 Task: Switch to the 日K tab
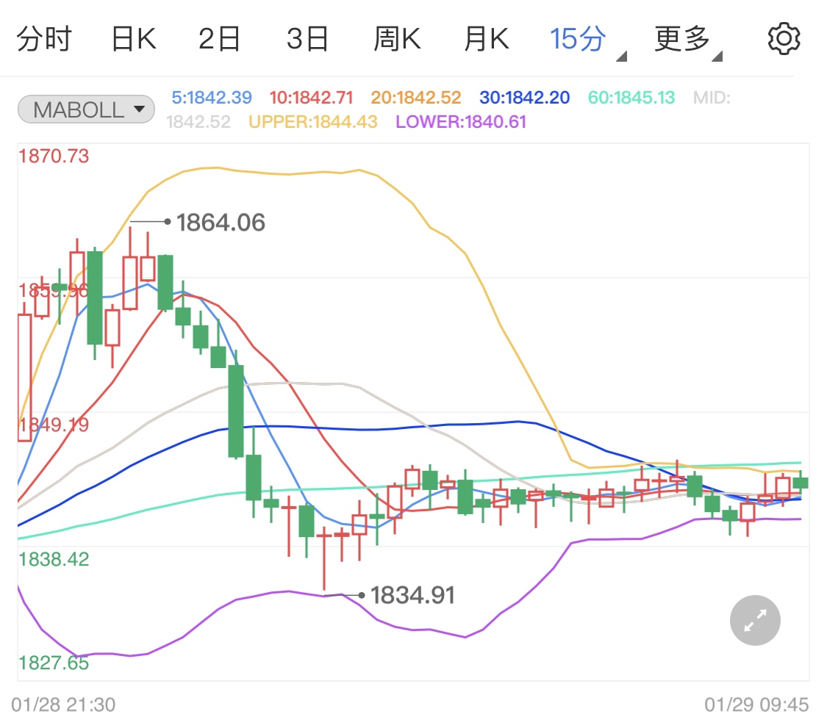point(134,39)
